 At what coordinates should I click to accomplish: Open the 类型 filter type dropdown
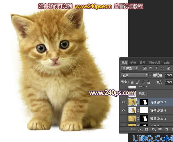129,68
